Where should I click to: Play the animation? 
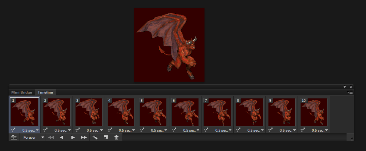click(x=73, y=138)
